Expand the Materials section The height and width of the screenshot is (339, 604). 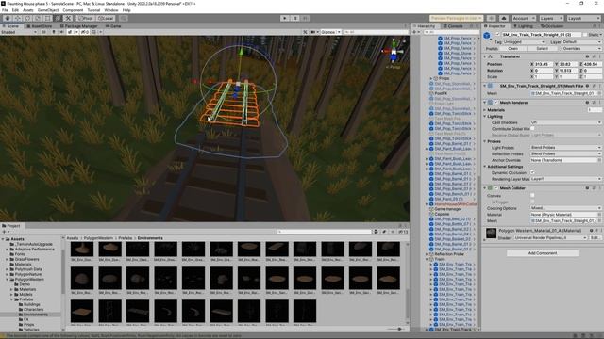click(x=485, y=110)
